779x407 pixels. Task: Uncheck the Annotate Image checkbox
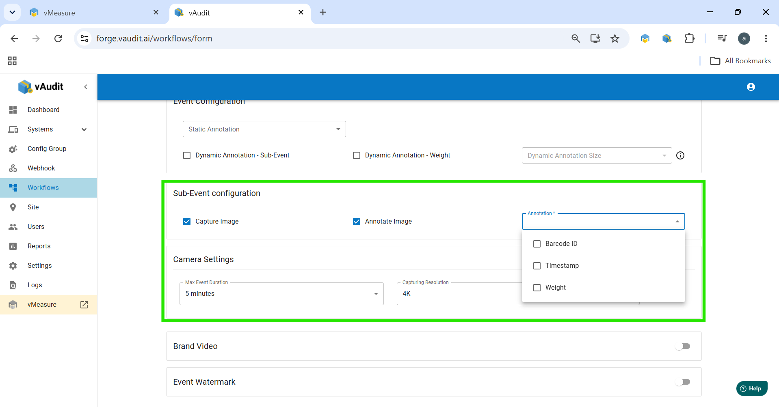click(357, 222)
